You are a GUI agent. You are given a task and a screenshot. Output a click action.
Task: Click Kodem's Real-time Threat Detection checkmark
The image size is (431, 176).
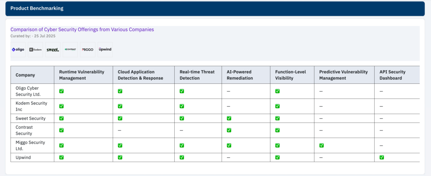coord(182,106)
